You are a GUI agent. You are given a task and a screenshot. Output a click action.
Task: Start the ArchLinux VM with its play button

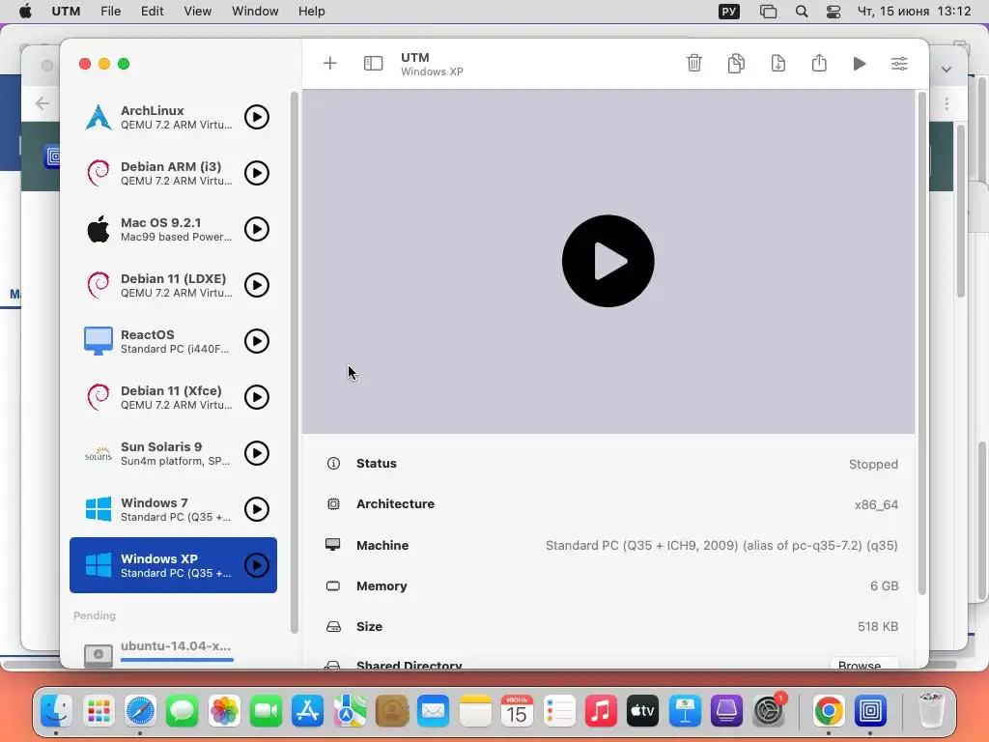257,117
